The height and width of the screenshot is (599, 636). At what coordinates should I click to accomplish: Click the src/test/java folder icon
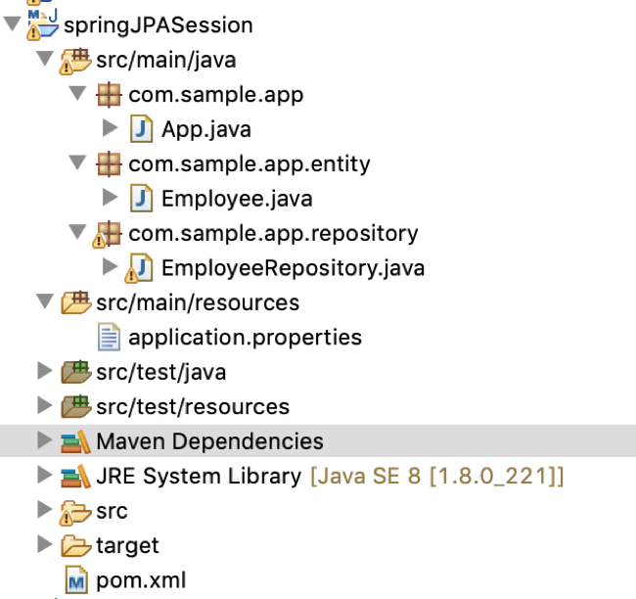tap(76, 372)
